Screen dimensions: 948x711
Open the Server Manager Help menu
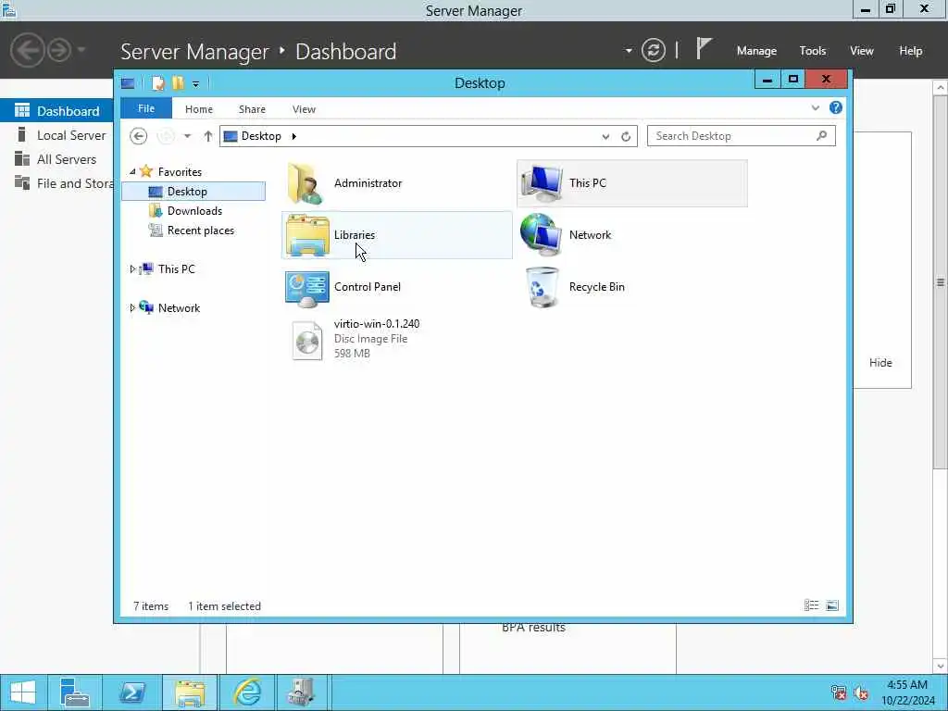[x=911, y=51]
